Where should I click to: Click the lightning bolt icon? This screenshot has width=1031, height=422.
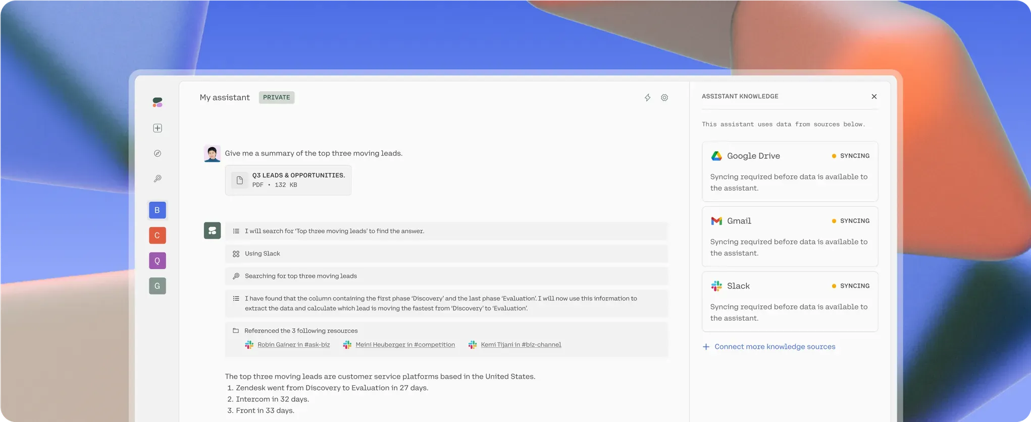pos(647,98)
